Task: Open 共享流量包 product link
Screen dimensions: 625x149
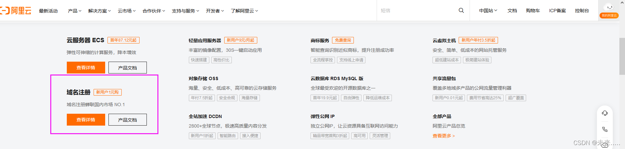Action: (x=444, y=78)
